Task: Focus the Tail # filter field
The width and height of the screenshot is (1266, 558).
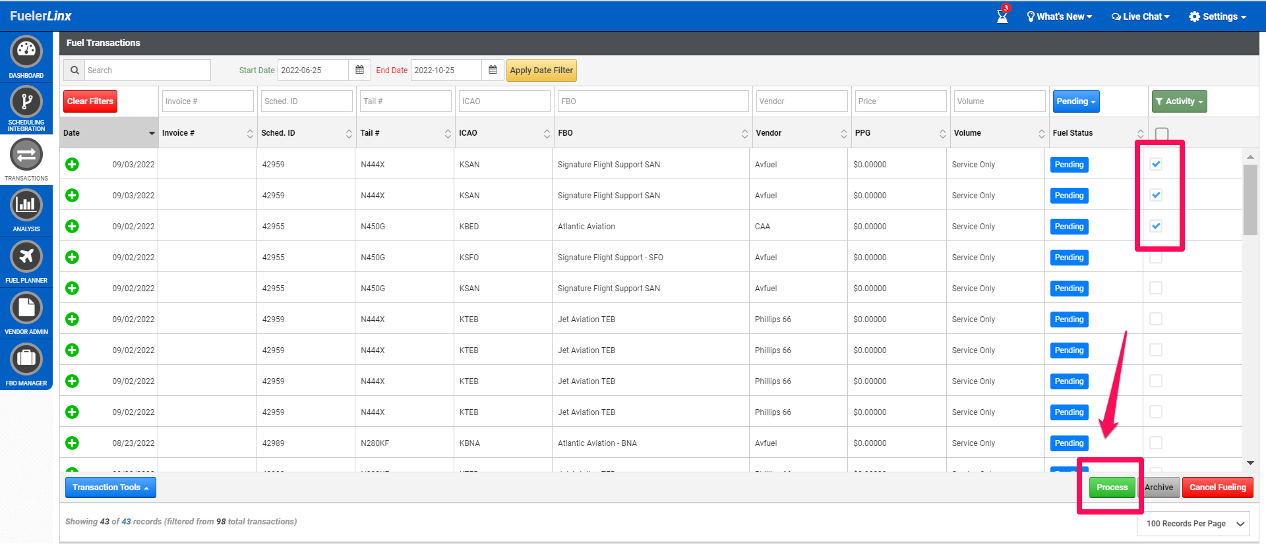Action: 406,101
